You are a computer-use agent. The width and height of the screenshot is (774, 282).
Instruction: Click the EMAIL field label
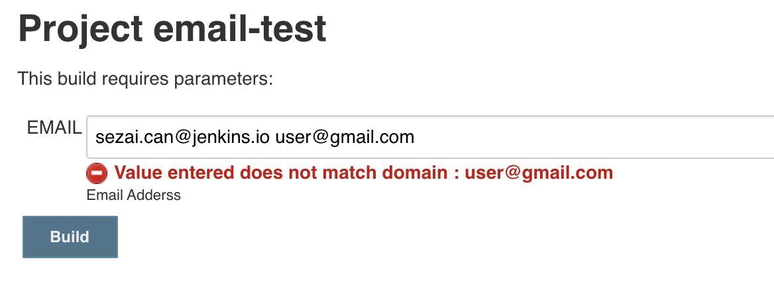(x=54, y=128)
